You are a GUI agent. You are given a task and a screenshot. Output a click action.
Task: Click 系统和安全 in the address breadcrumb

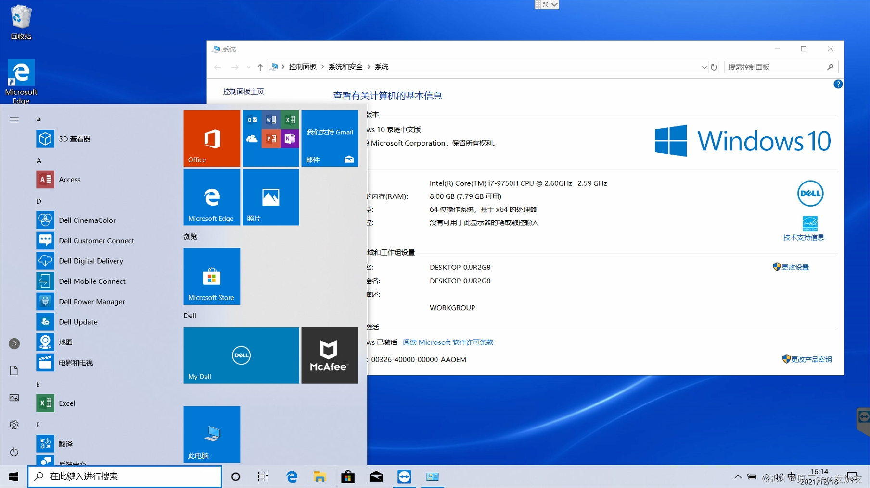[x=345, y=67]
